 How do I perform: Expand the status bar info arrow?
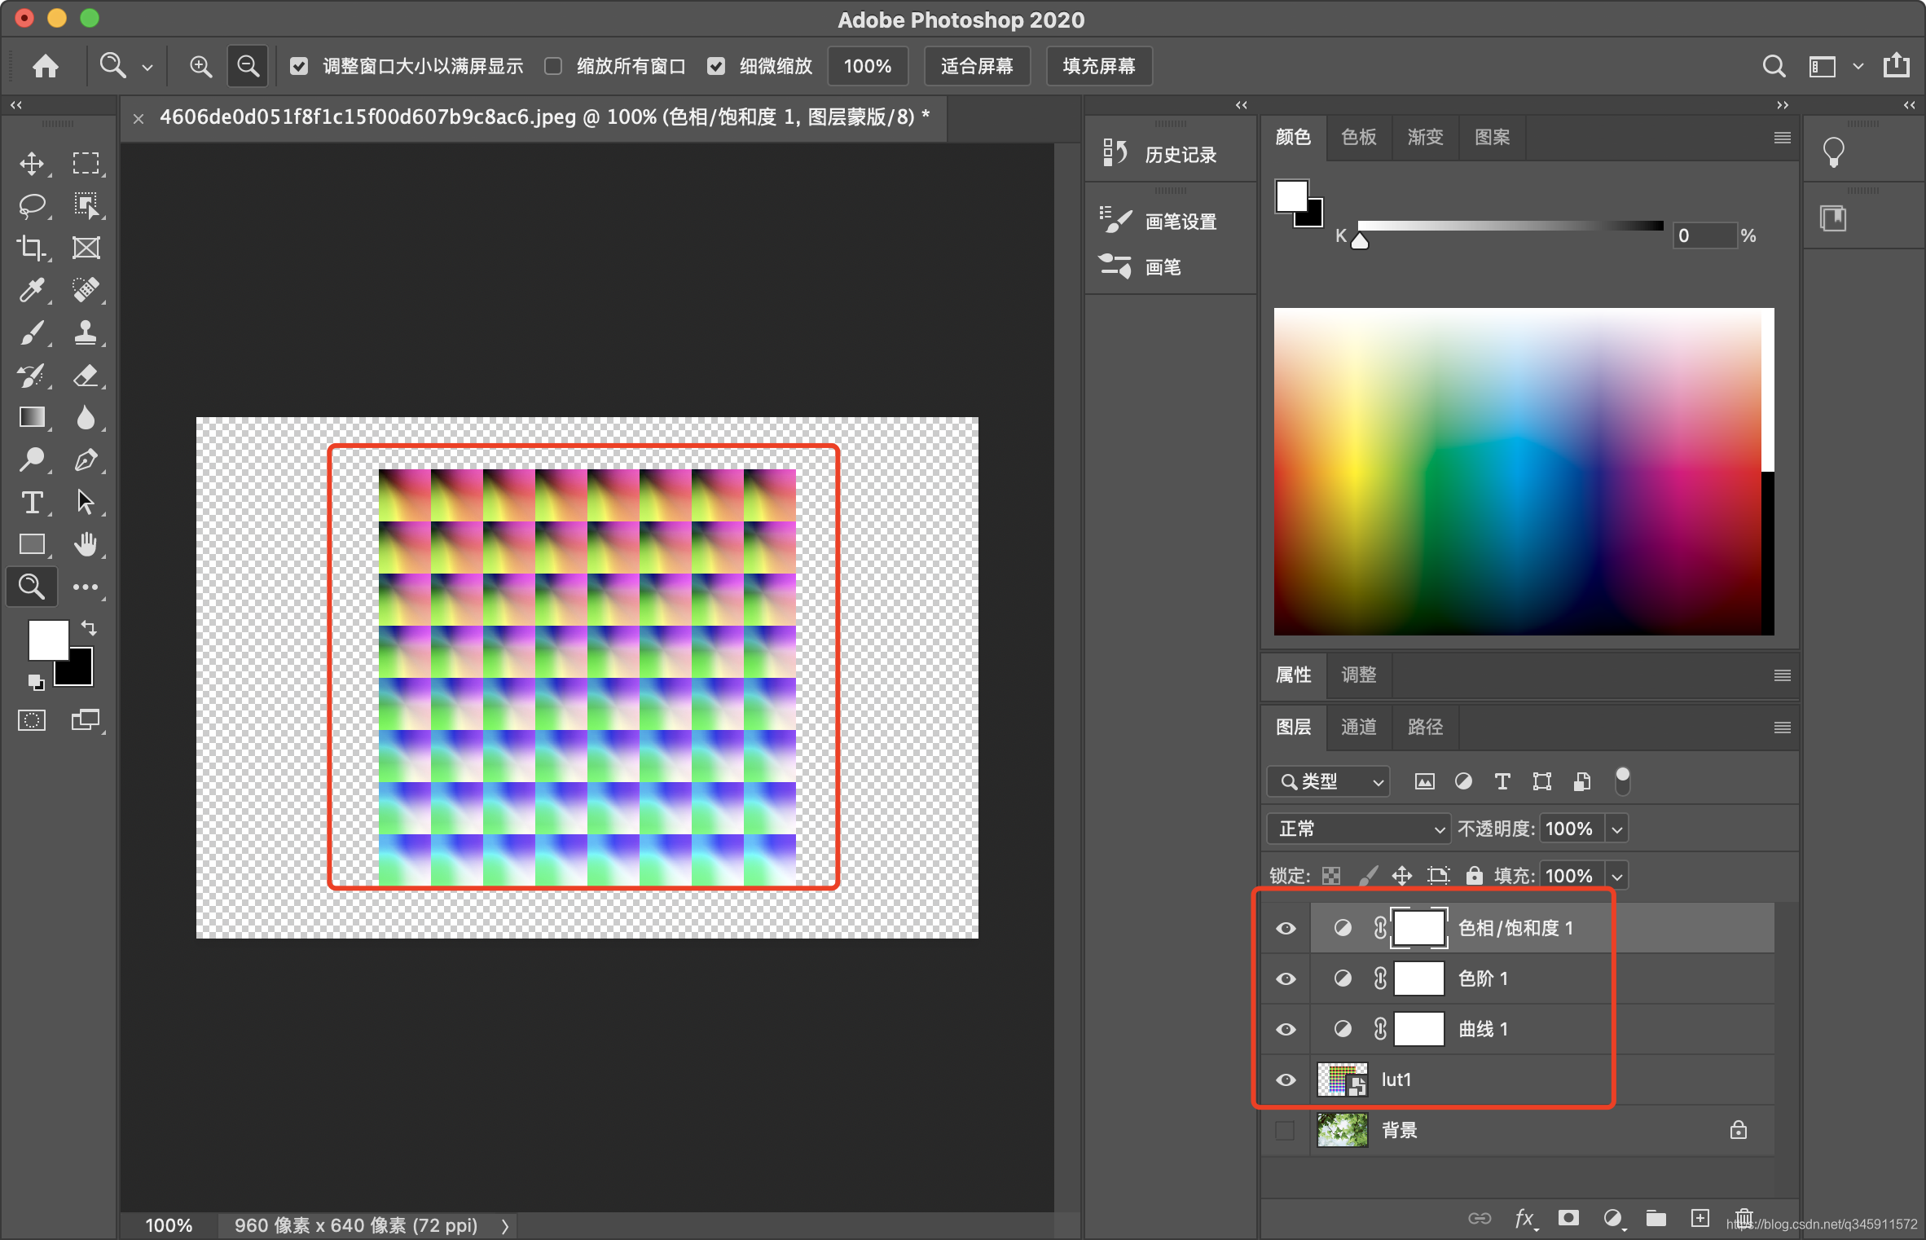click(505, 1226)
